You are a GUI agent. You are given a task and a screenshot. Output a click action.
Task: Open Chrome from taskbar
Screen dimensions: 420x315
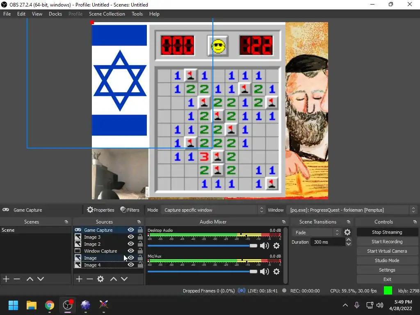tap(49, 305)
